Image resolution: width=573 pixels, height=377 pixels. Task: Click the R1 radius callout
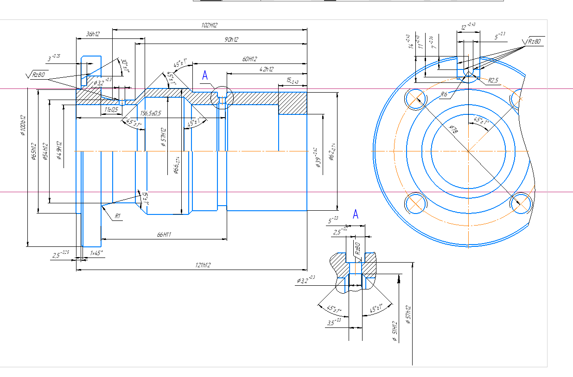coord(118,216)
